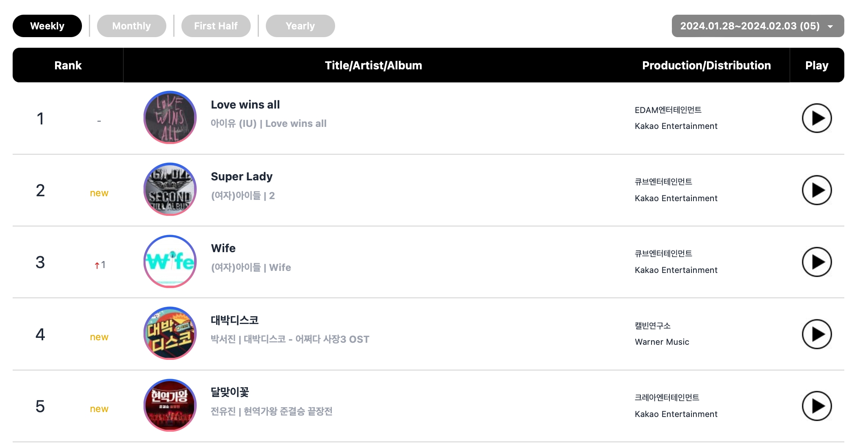Open the Yearly chart tab
The width and height of the screenshot is (859, 448).
300,26
